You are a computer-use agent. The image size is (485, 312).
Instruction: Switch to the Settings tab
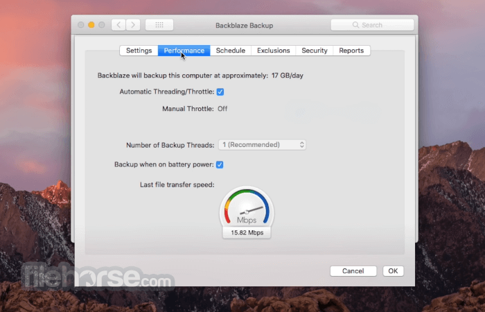click(x=139, y=51)
